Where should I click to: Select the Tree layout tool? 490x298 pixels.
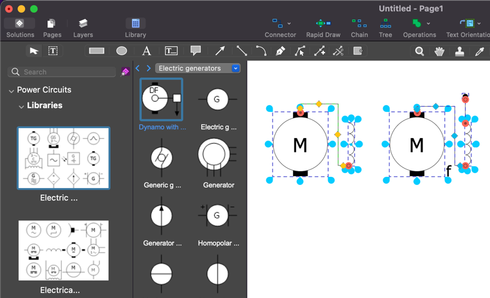pyautogui.click(x=385, y=27)
